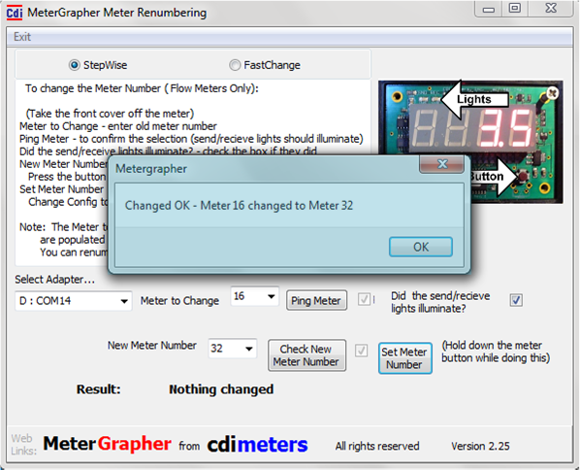
Task: Select the StepWise radio button
Action: (x=75, y=65)
